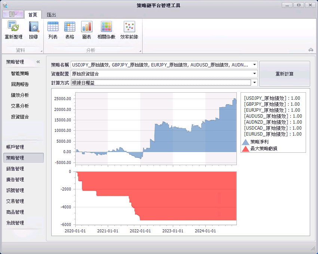Click the [AUDNZD_原始績效] legend entry
Viewport: 318px width, 254px height.
[x=273, y=122]
